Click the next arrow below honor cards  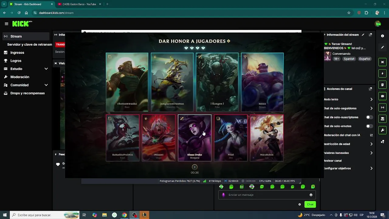pos(194,167)
